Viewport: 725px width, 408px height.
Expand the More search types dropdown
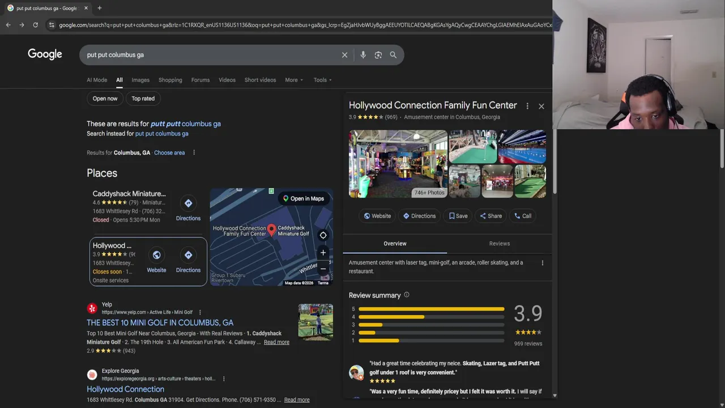point(294,80)
